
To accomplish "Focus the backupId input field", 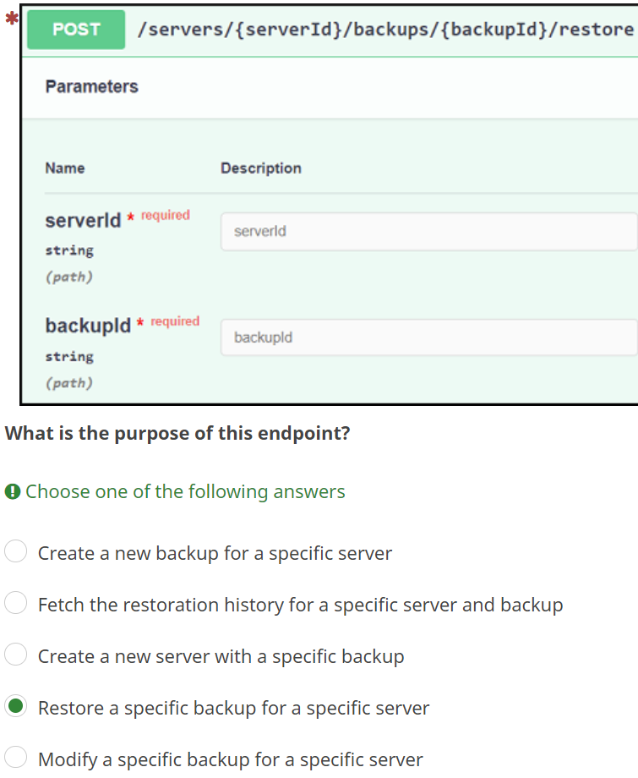I will click(428, 337).
